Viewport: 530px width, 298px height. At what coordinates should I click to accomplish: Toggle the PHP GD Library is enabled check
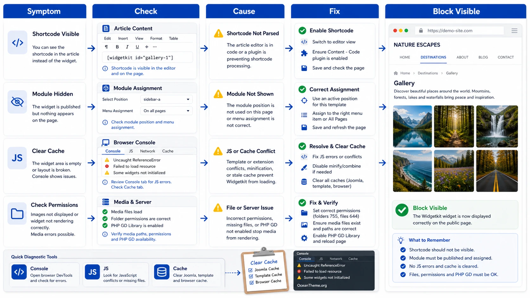pos(105,225)
